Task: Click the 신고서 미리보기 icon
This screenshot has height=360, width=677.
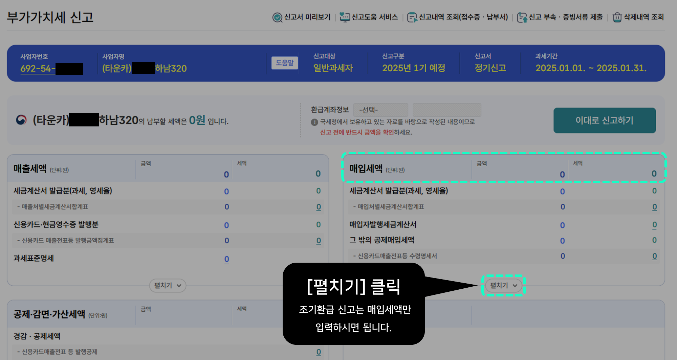Action: point(277,17)
